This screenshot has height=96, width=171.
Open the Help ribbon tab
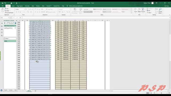tap(63, 6)
